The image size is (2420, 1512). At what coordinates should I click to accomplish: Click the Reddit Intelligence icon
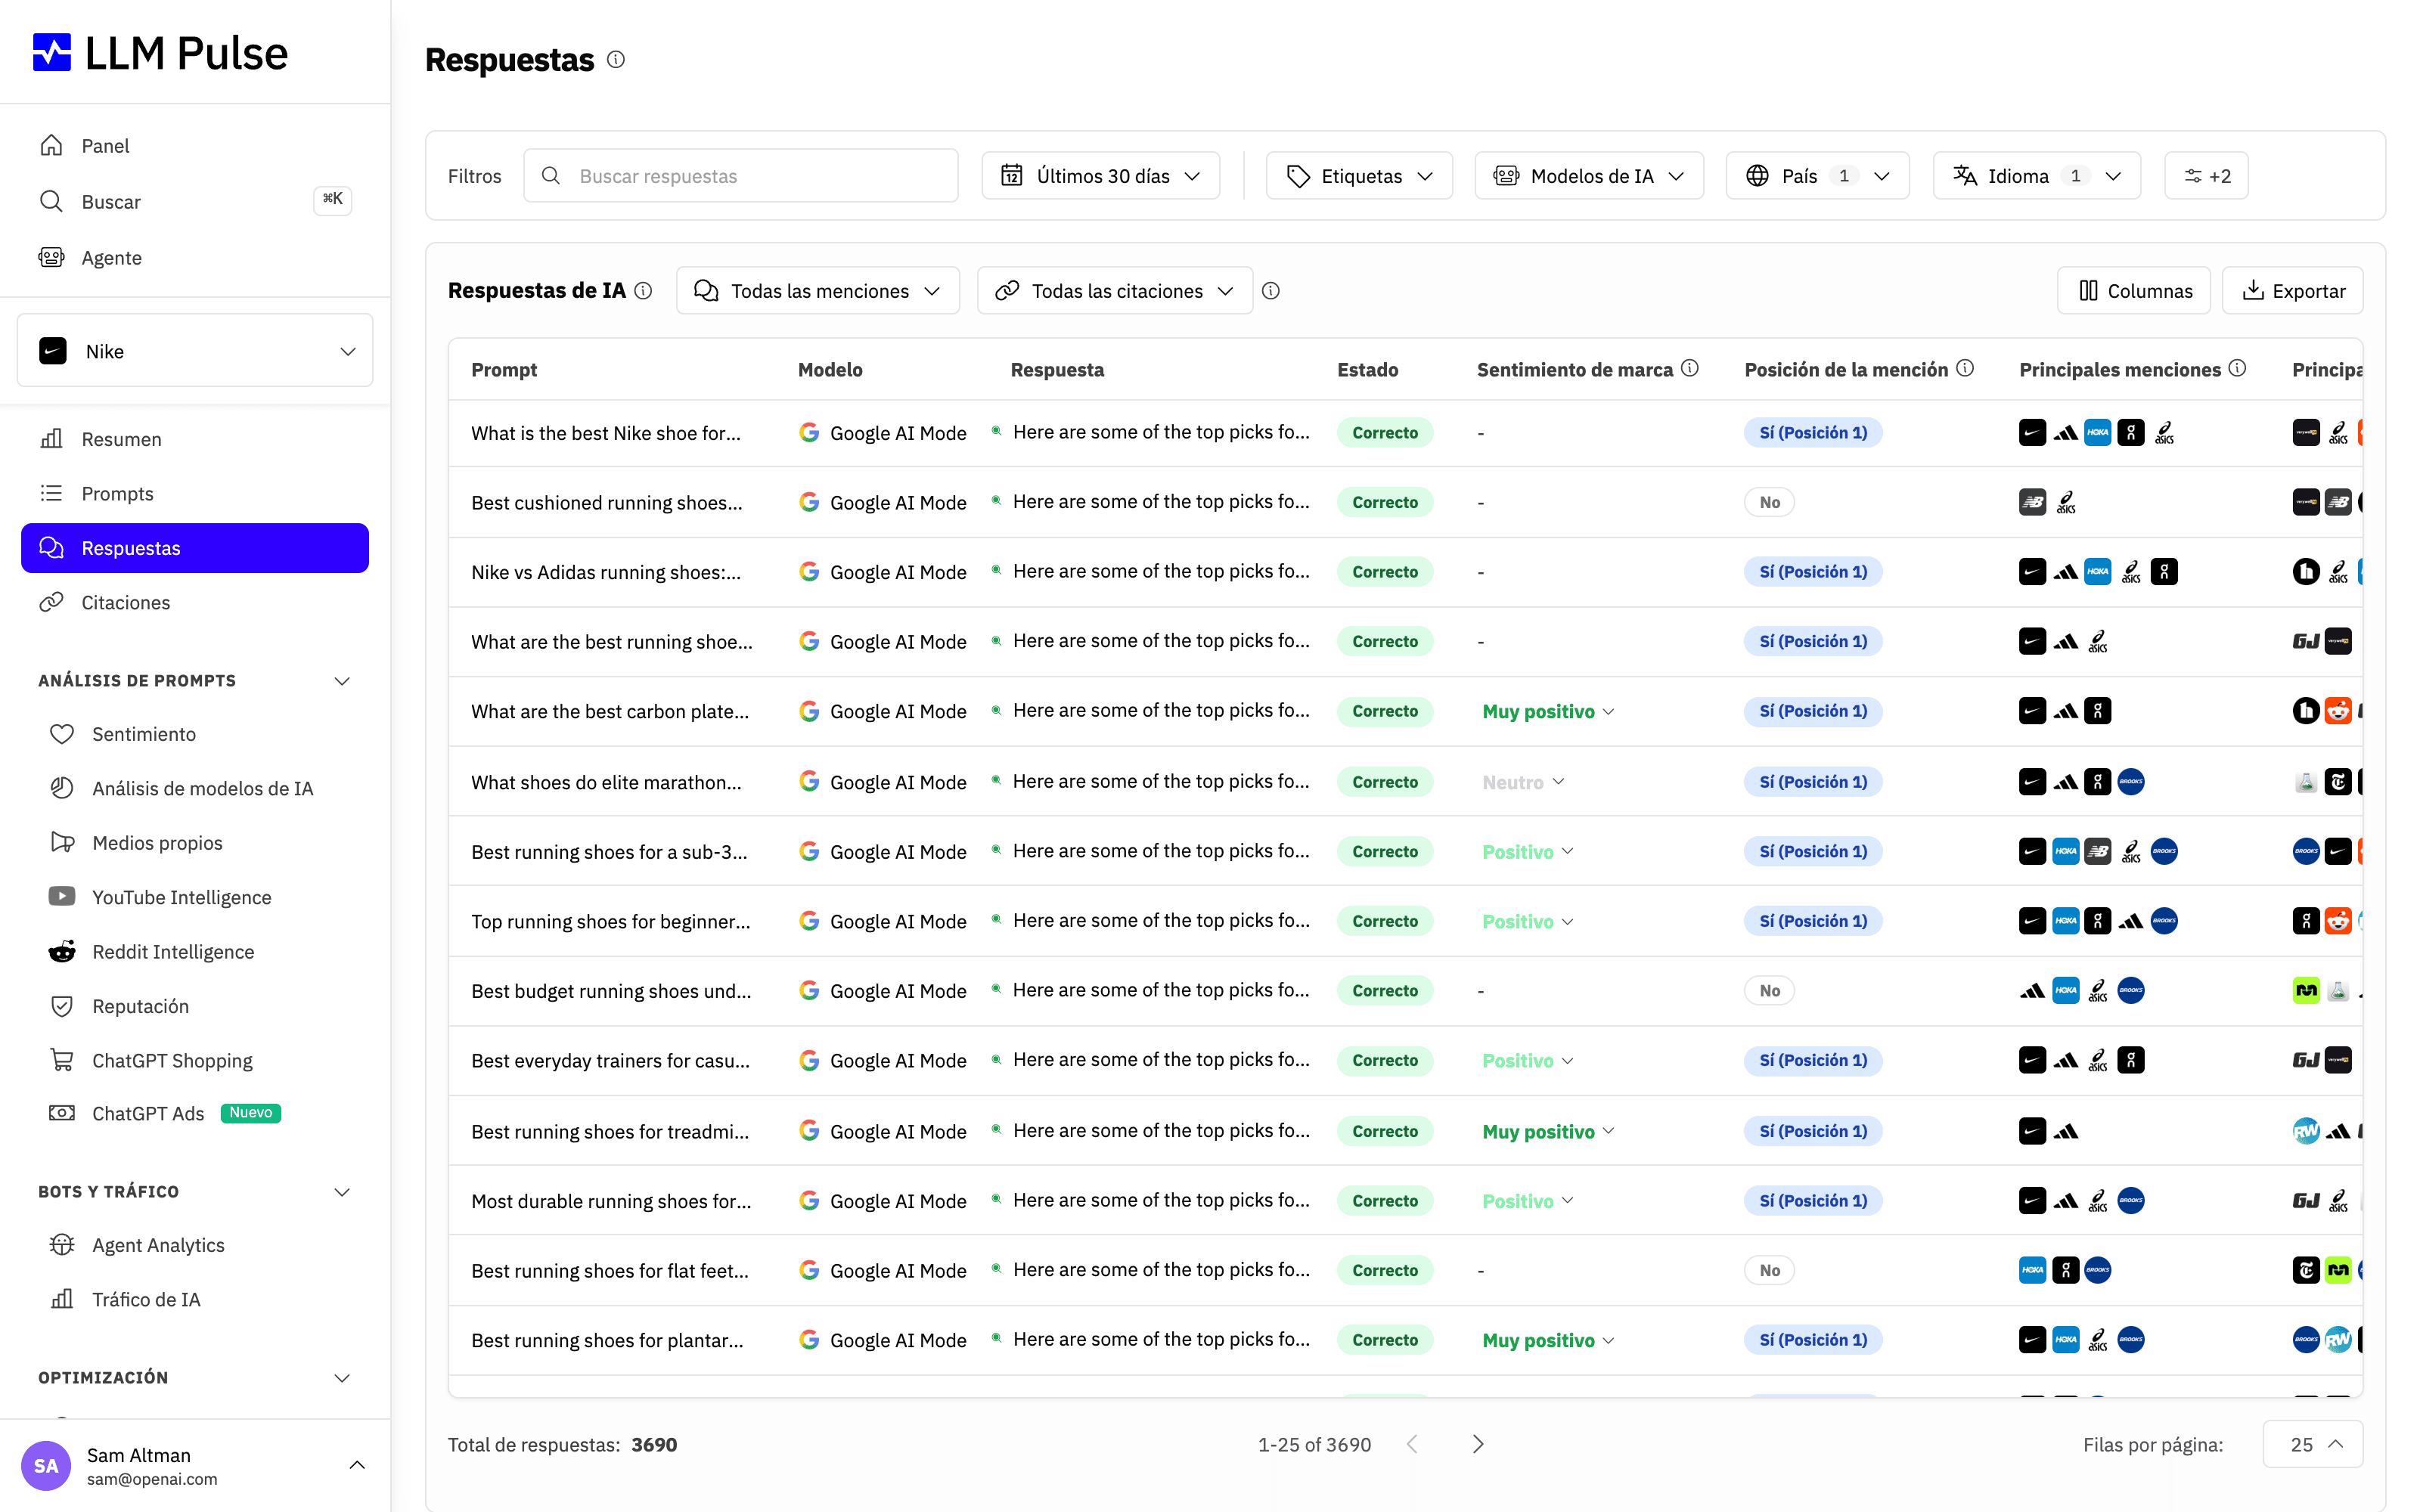62,951
